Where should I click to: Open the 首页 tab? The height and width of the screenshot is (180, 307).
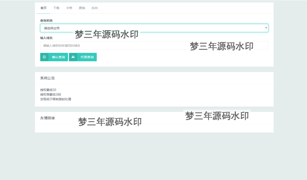click(43, 8)
